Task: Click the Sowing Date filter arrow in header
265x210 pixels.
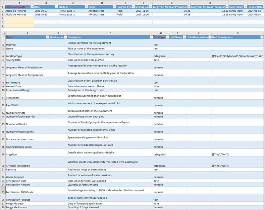Action: [x=151, y=7]
